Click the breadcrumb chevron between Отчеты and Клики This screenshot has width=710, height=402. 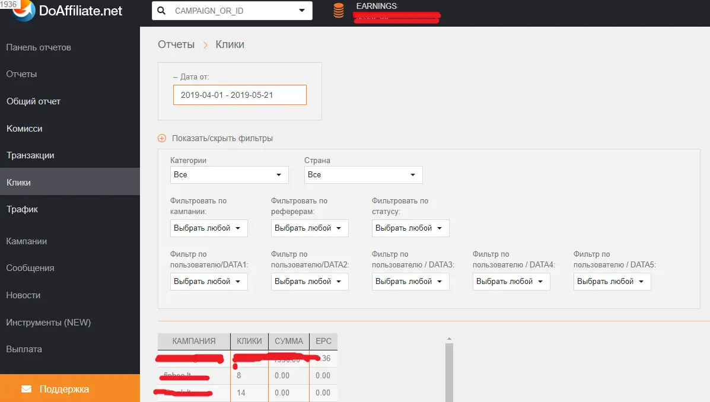[x=205, y=45]
